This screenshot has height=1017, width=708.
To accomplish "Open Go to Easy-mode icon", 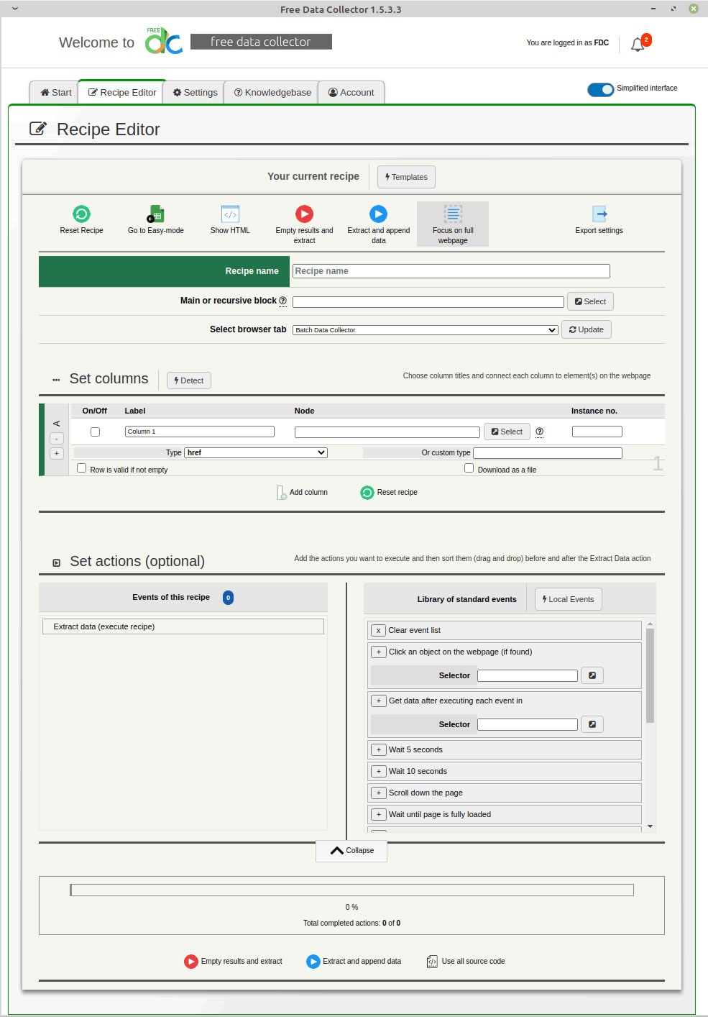I will click(x=156, y=214).
